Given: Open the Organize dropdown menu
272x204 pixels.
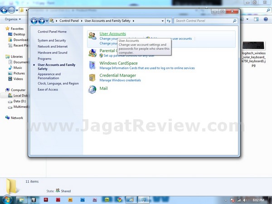Looking at the screenshot, I should 12,19.
